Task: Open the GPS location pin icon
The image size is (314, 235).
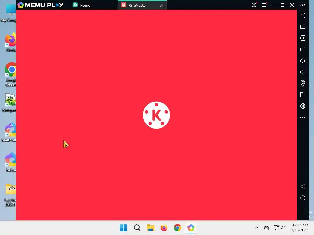Action: point(303,83)
